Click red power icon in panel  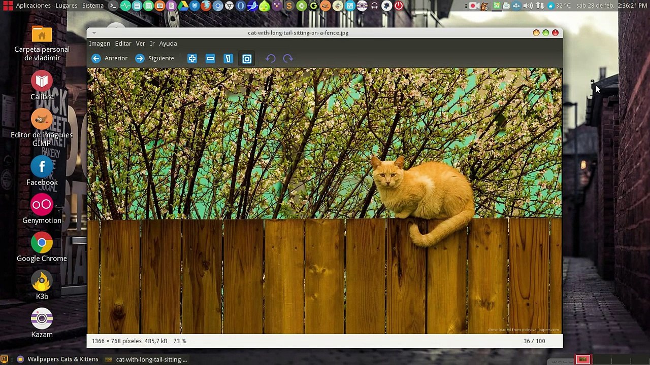click(399, 6)
